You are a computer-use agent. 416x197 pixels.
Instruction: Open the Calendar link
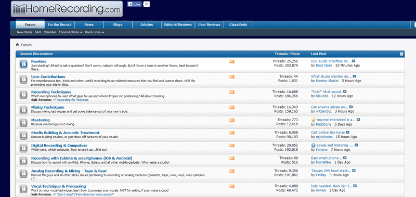pos(50,32)
